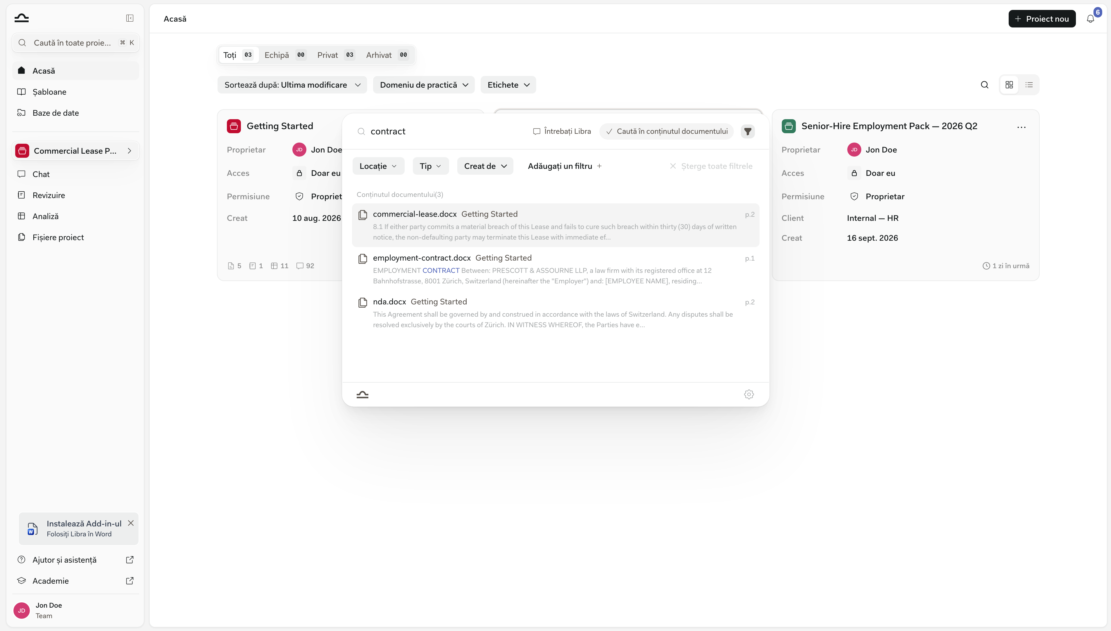This screenshot has height=631, width=1111.
Task: Open Șabloane in sidebar
Action: point(75,92)
